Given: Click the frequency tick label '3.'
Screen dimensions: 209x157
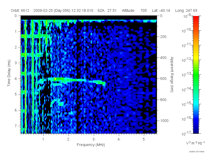Looking at the screenshot, I should click(x=94, y=139).
